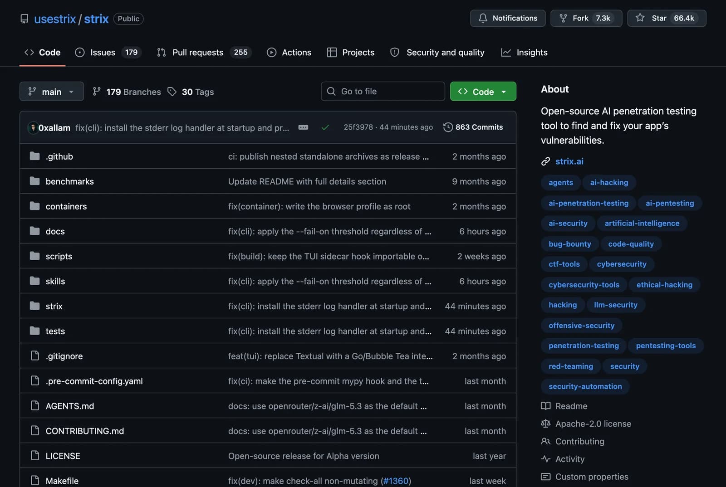
Task: Select the bug-bounty topic tag
Action: [569, 244]
